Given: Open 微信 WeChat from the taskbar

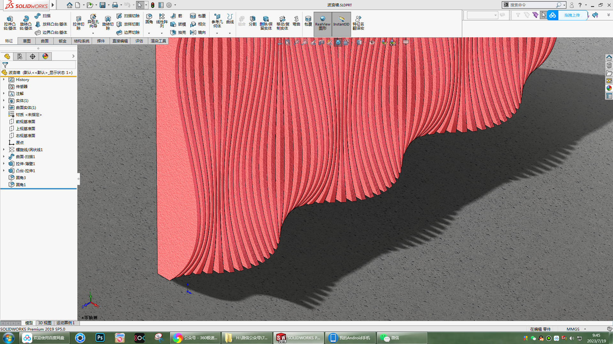Looking at the screenshot, I should coord(402,338).
